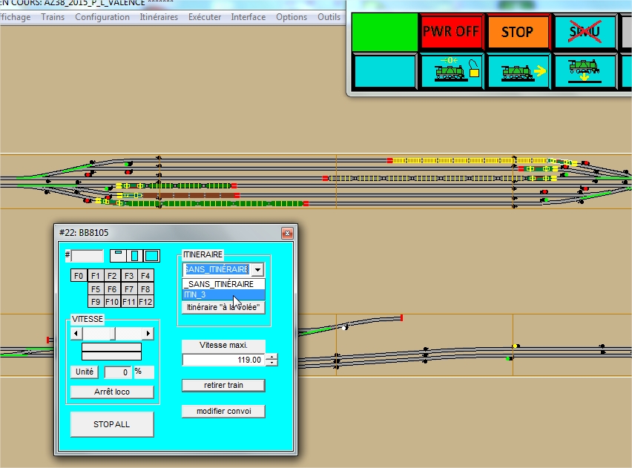
Task: Select the medium window size icon
Action: pos(134,256)
